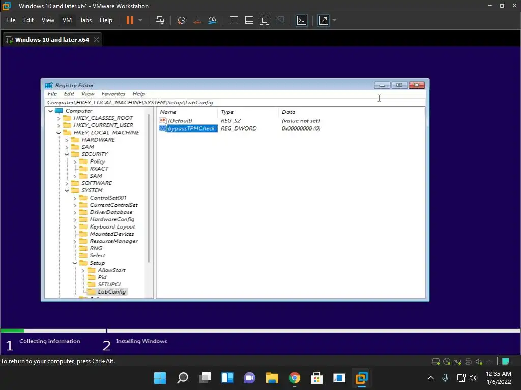The height and width of the screenshot is (390, 521).
Task: Open File Explorer from taskbar
Action: pos(272,378)
